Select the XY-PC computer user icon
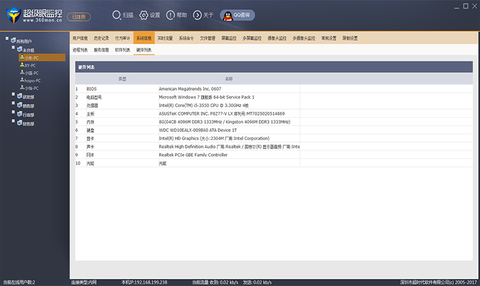Image resolution: width=480 pixels, height=286 pixels. point(21,65)
